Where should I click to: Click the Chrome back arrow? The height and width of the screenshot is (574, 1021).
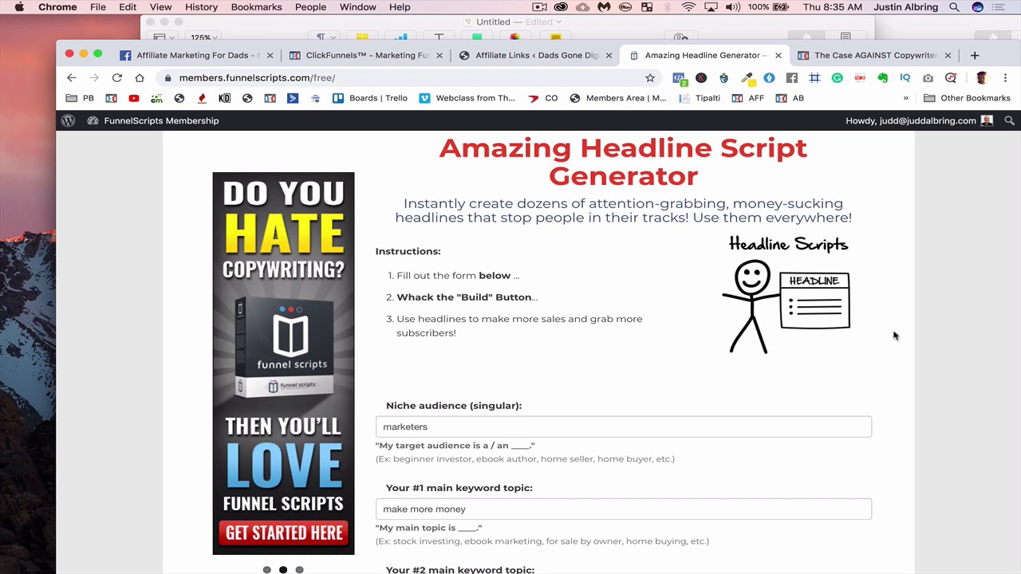(x=72, y=78)
